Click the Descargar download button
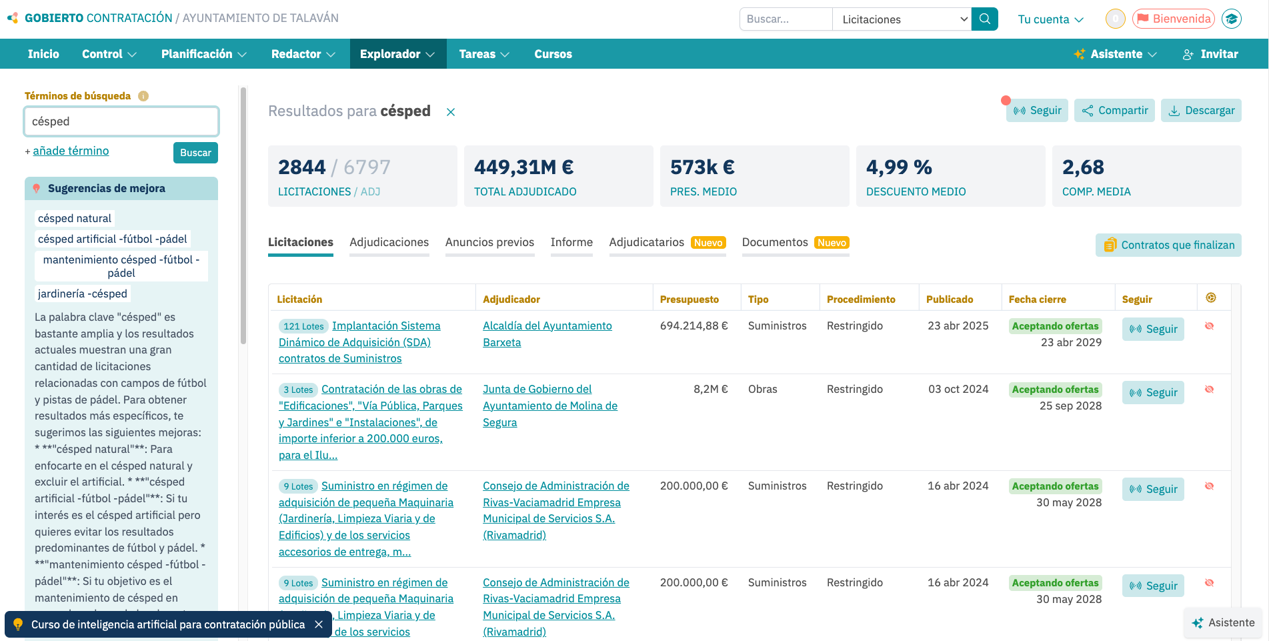The width and height of the screenshot is (1269, 641). (x=1201, y=111)
